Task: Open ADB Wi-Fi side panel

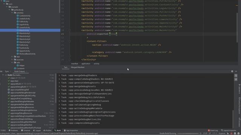Action: coord(239,89)
